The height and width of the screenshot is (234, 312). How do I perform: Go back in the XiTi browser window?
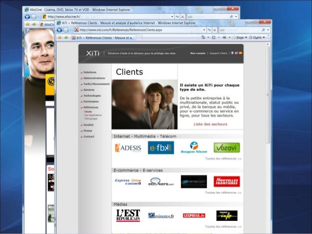coord(60,30)
